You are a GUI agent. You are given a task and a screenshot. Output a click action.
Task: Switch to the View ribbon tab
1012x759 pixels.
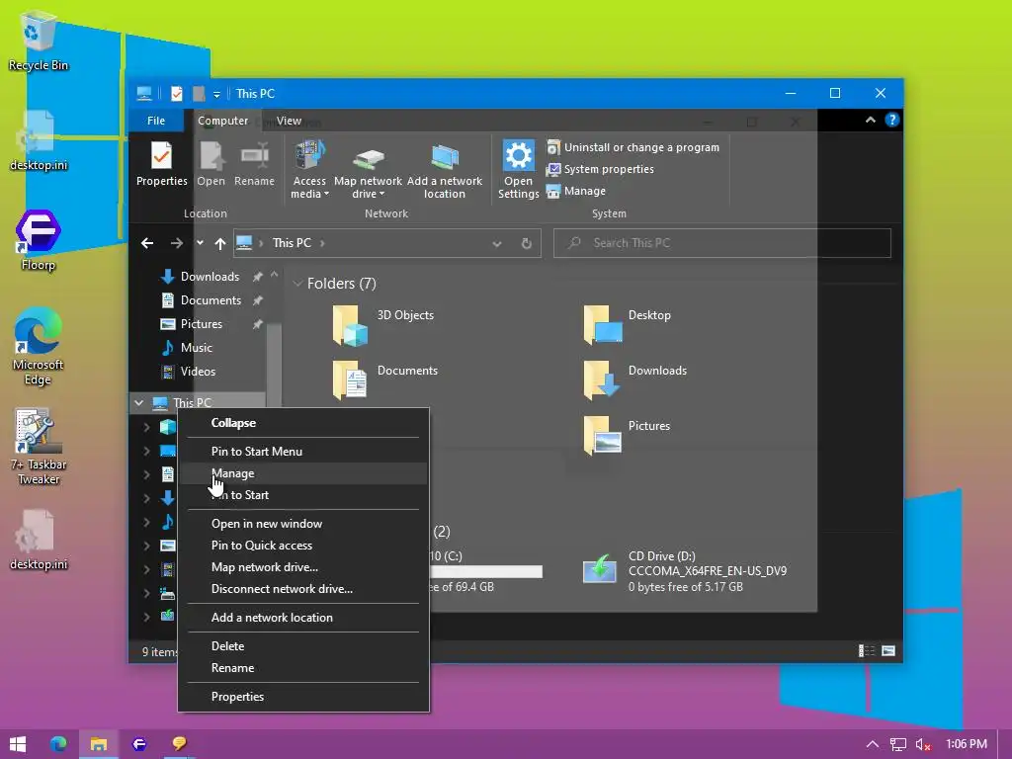point(289,121)
